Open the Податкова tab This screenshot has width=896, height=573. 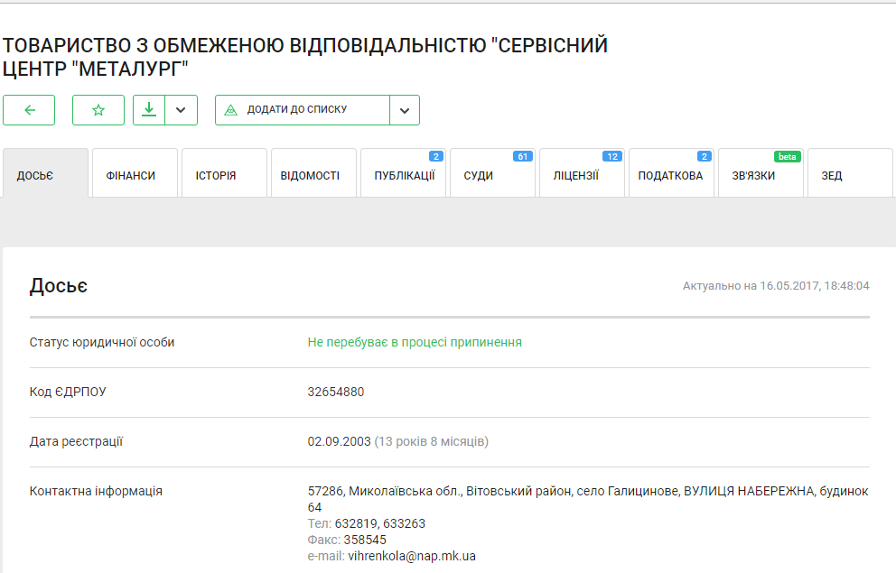[671, 175]
